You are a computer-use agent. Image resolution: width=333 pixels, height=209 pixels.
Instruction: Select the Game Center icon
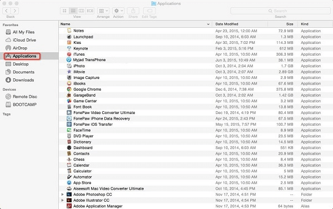click(x=69, y=101)
